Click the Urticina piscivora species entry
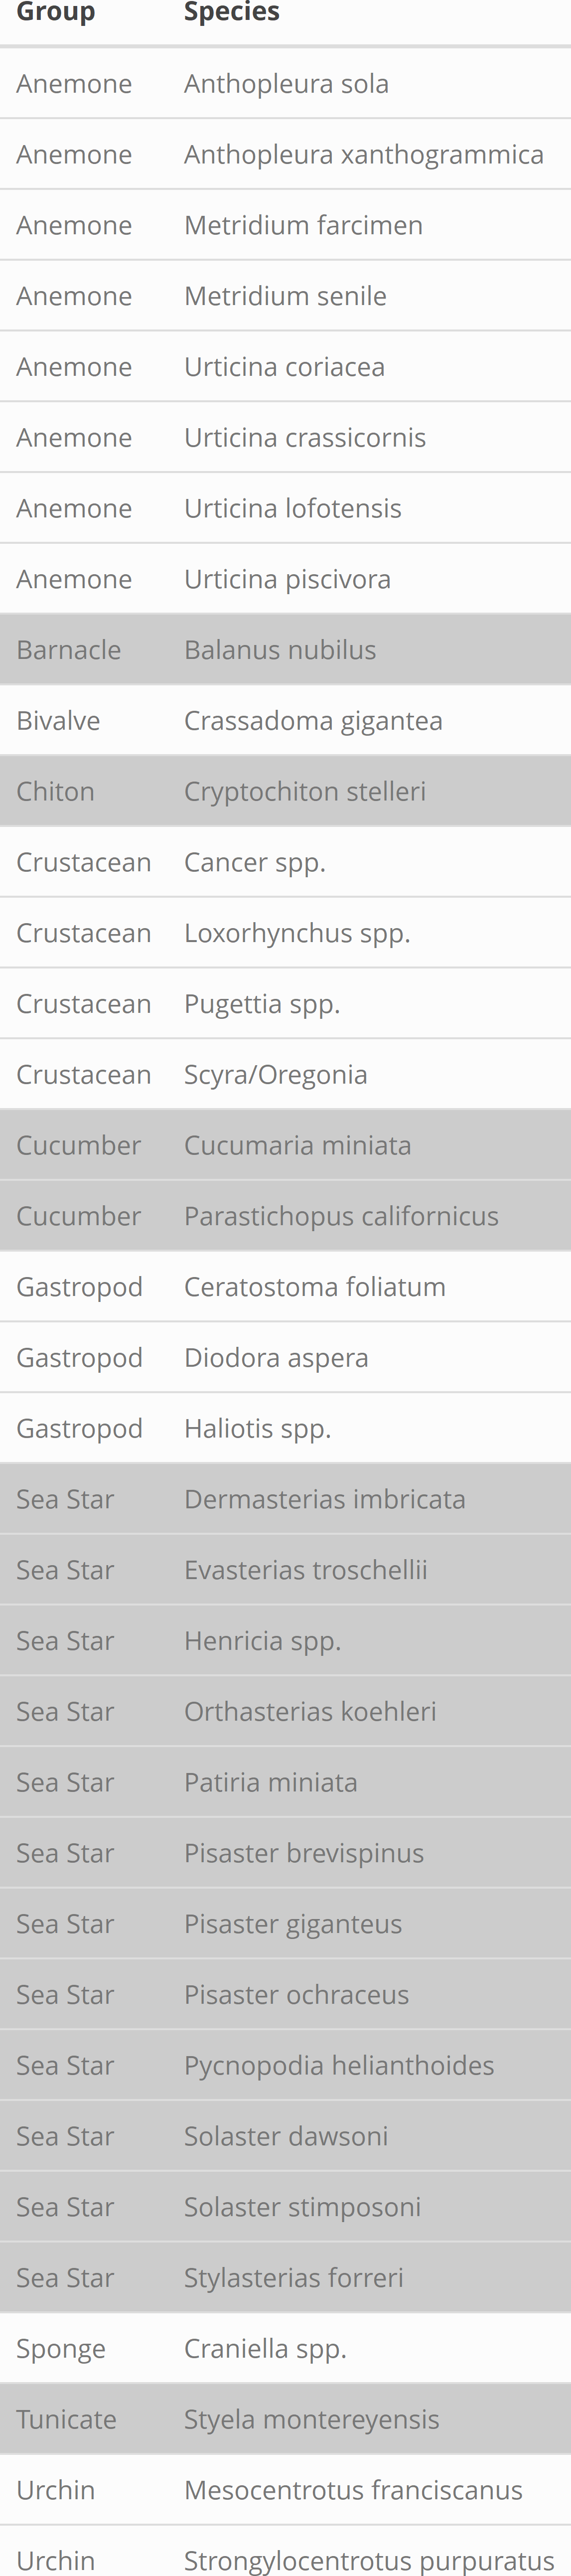571x2576 pixels. pos(287,579)
